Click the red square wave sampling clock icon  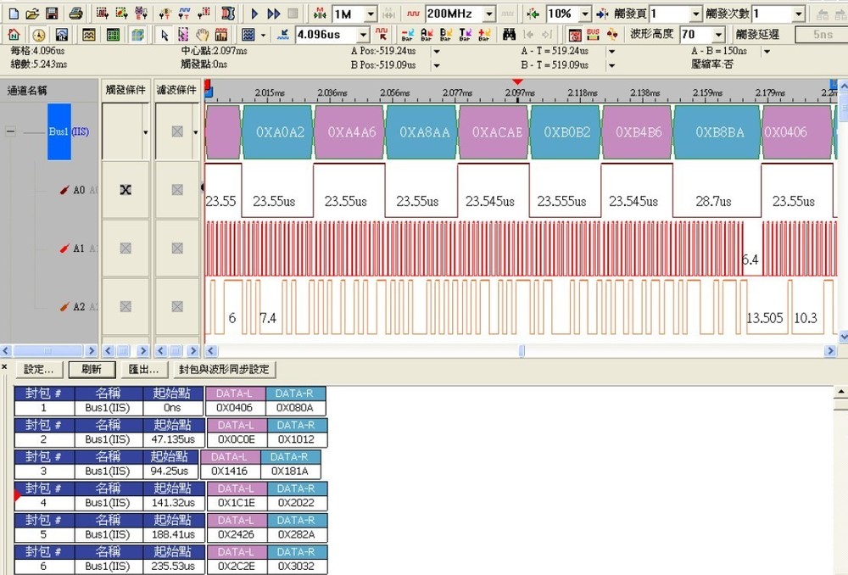point(413,14)
